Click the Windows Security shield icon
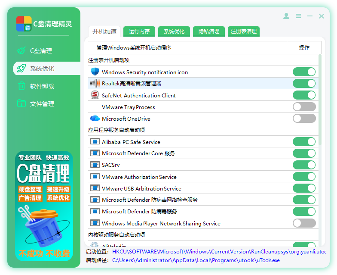Screen dimensions: 337x275 (95, 72)
